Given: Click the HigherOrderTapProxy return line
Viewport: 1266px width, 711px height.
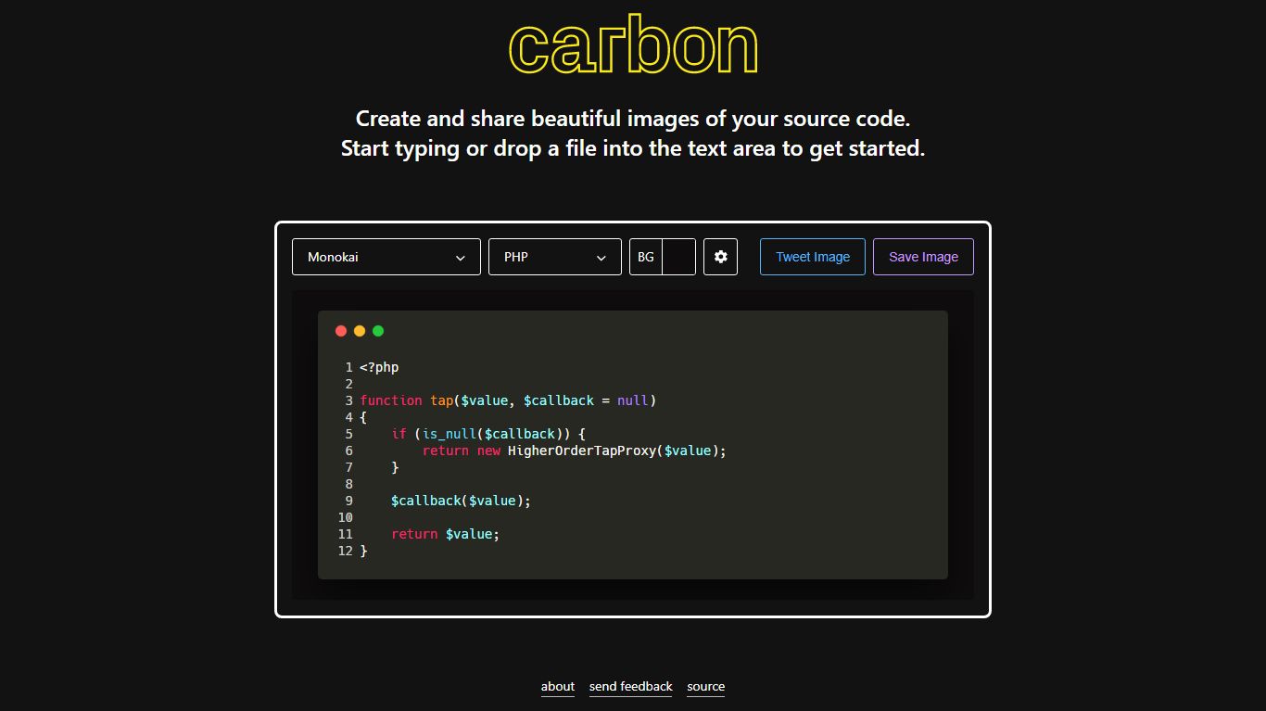Looking at the screenshot, I should pos(575,451).
